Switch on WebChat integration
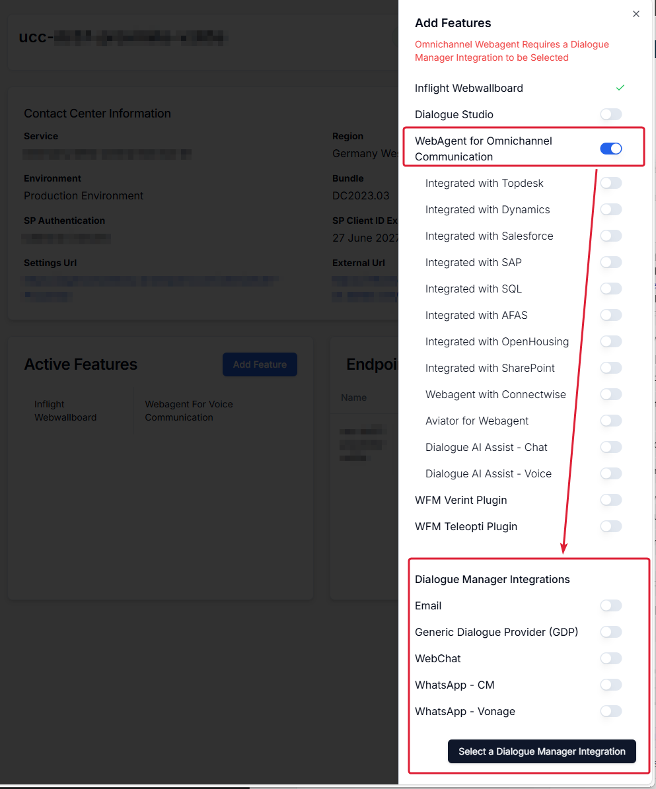The height and width of the screenshot is (789, 656). (610, 659)
